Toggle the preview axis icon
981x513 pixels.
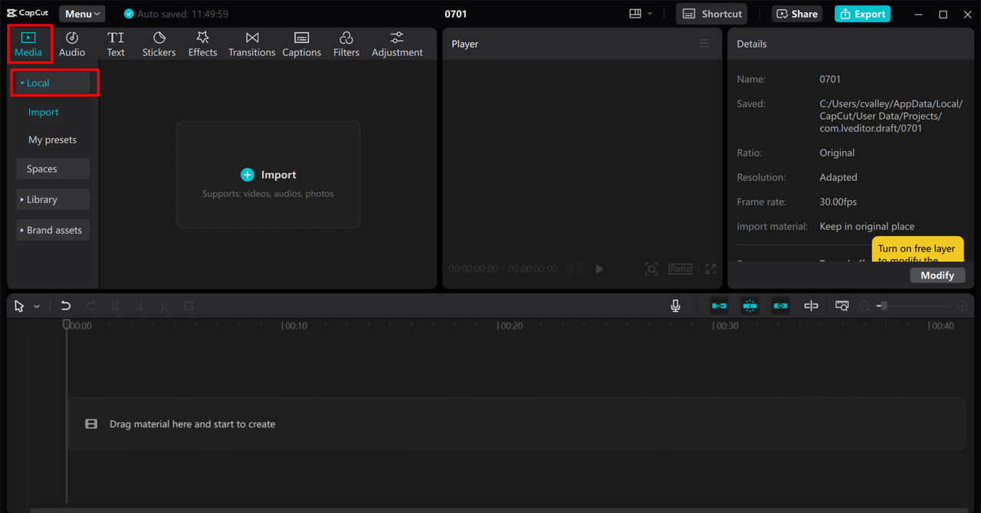click(x=811, y=306)
